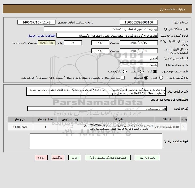Click the request creator name field

(x=107, y=36)
